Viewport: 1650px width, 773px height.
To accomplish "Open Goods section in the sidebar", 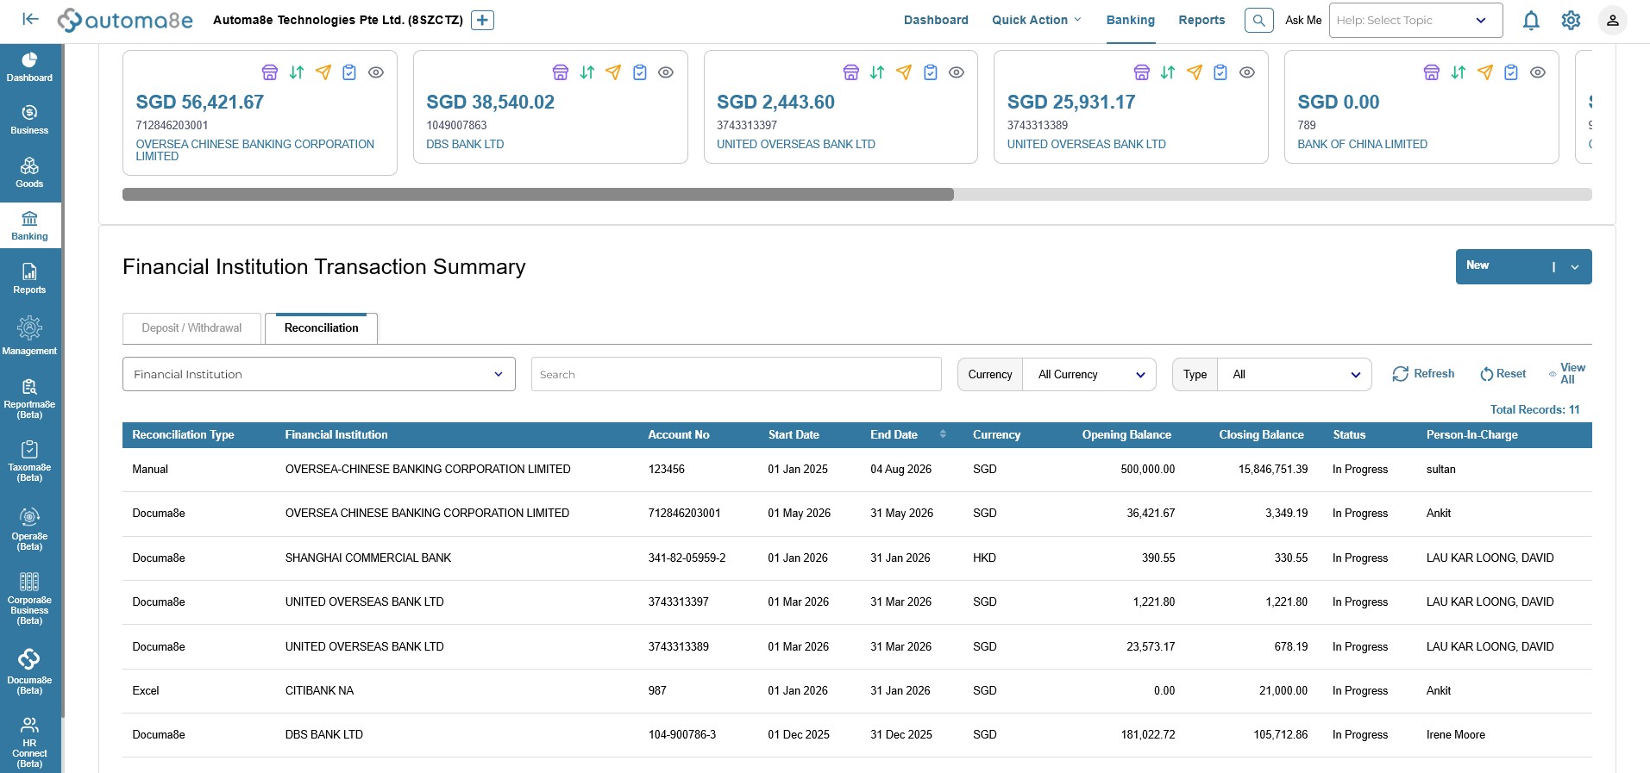I will [29, 173].
